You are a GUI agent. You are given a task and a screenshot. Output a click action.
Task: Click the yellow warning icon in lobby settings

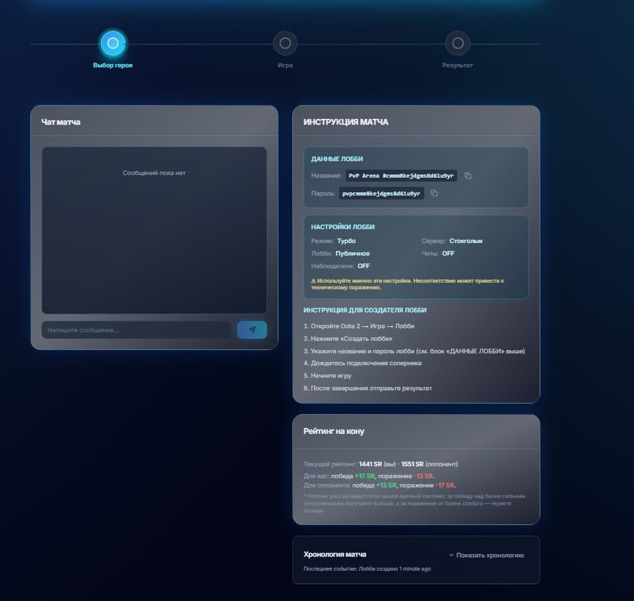[313, 281]
